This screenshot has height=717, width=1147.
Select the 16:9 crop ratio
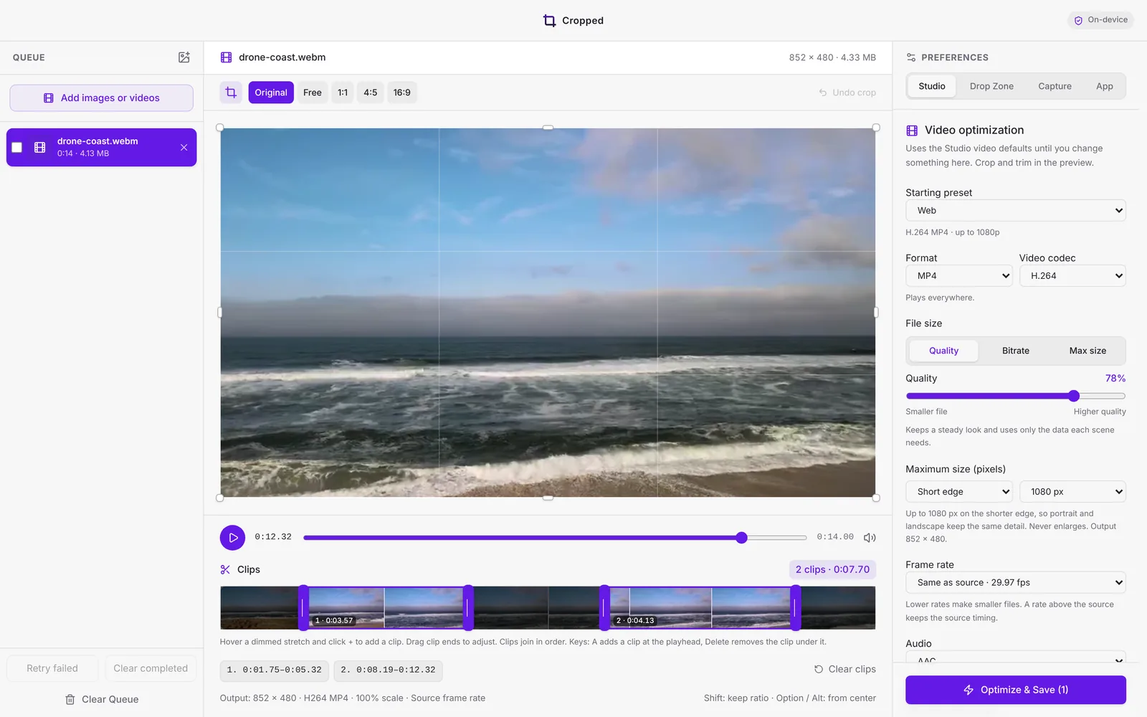click(402, 92)
